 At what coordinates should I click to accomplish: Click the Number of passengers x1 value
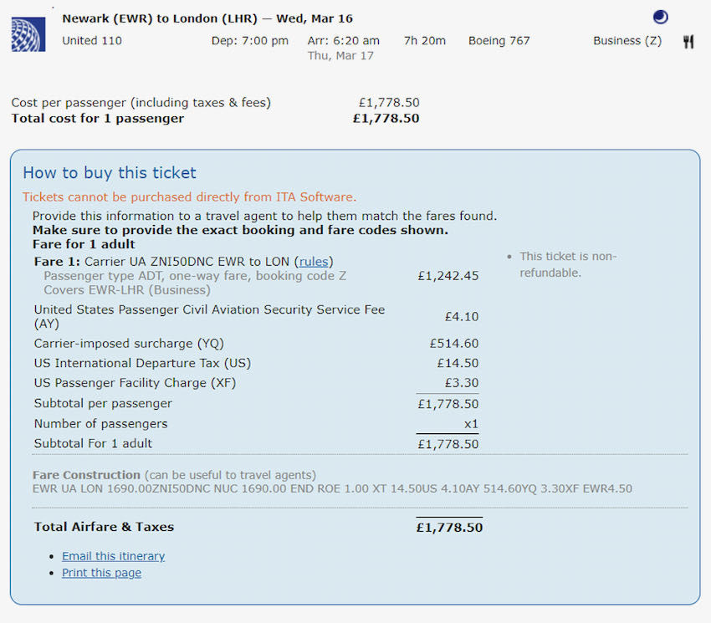pos(471,424)
